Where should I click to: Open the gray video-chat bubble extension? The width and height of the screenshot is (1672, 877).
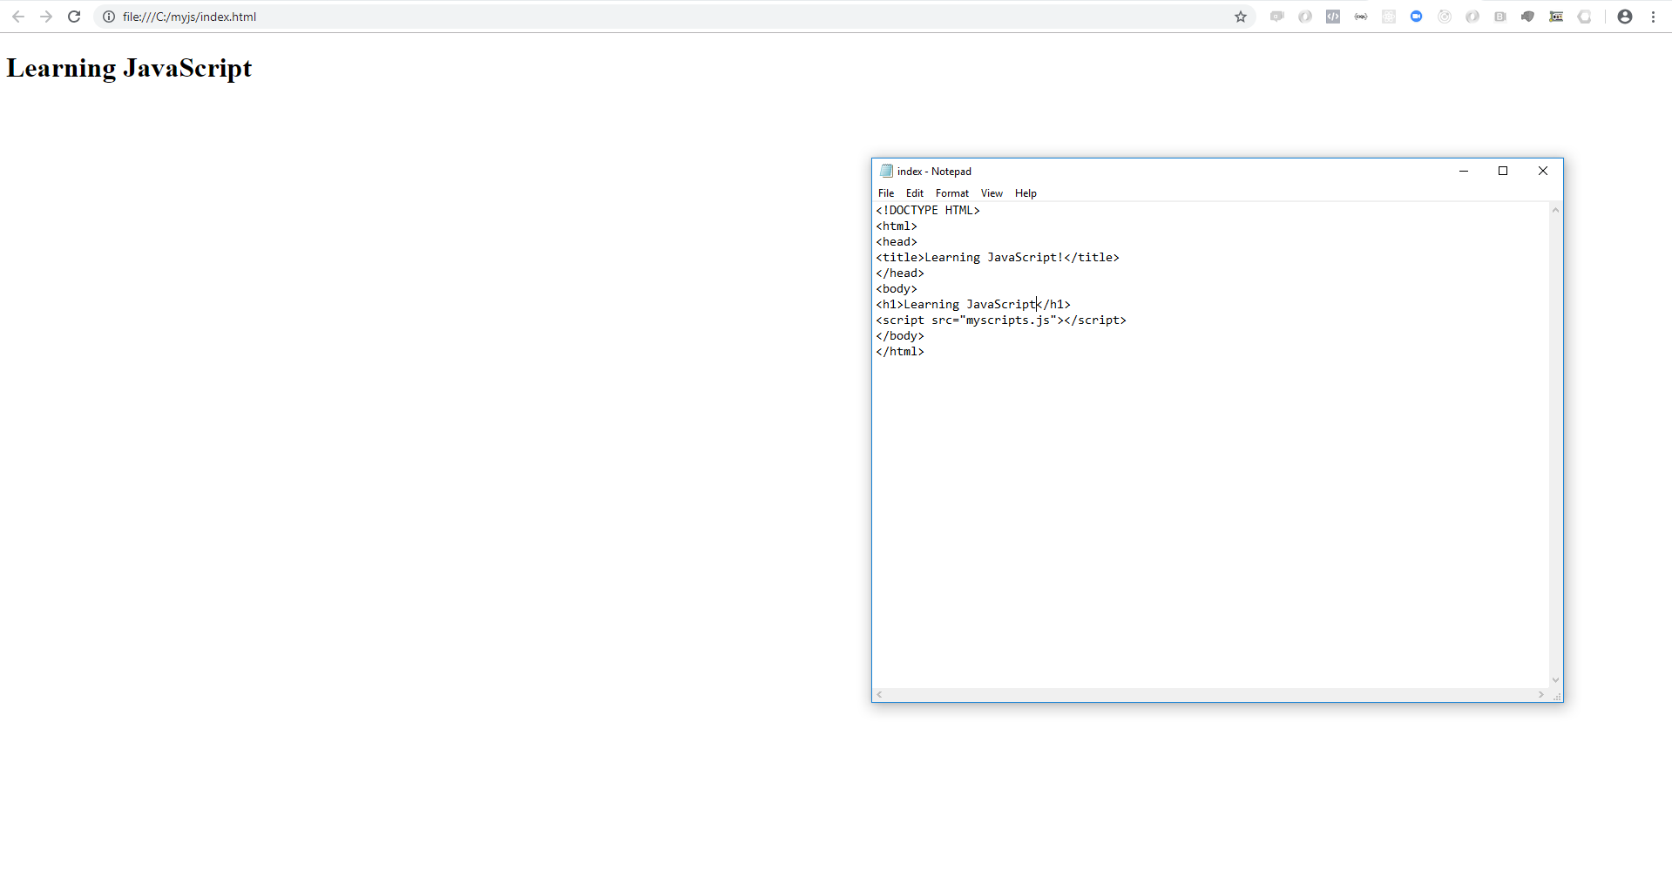pyautogui.click(x=1277, y=17)
